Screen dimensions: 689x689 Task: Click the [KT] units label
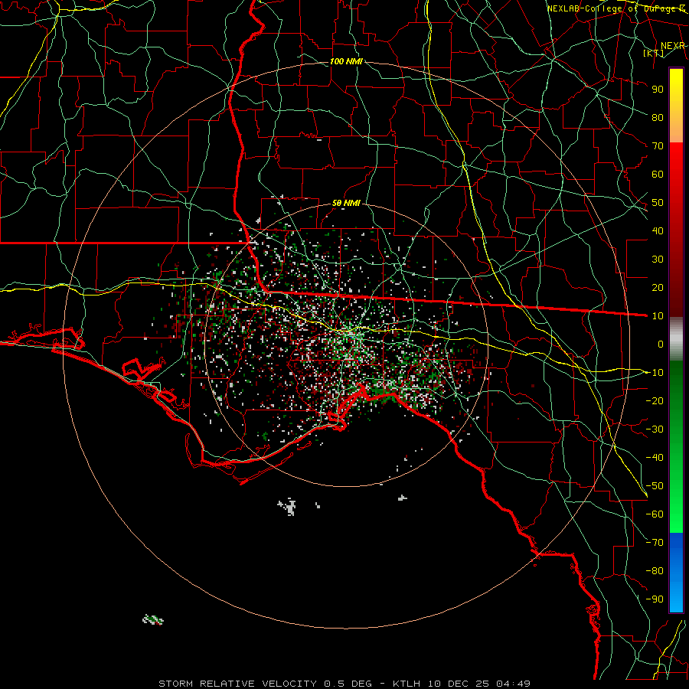pos(654,53)
